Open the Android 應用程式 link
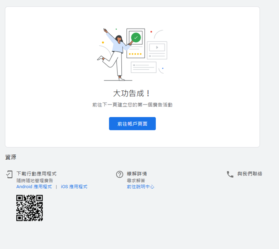This screenshot has height=249, width=279. click(x=34, y=186)
